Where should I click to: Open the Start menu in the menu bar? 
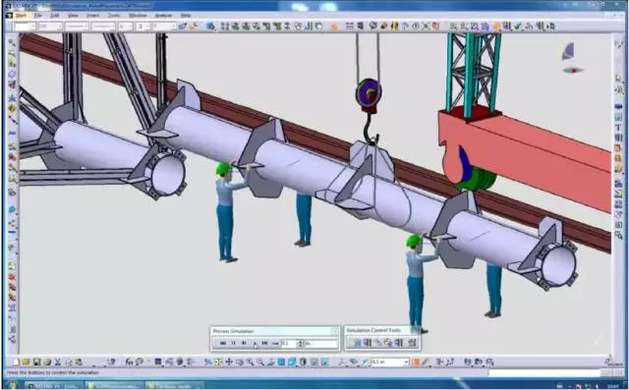[x=21, y=16]
